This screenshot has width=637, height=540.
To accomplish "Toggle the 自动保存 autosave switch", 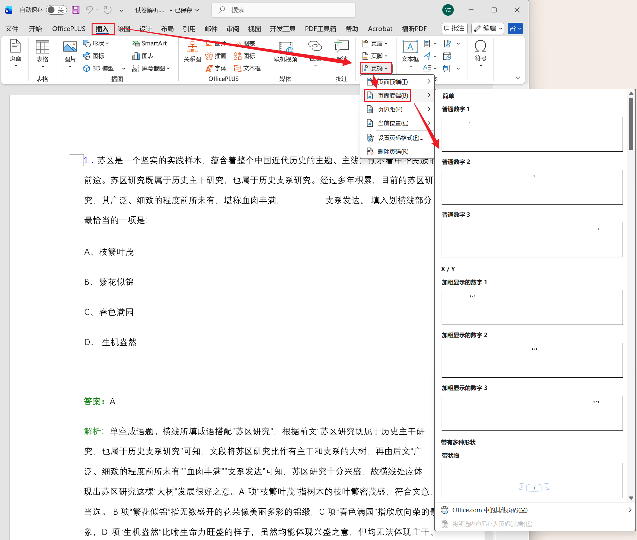I will (56, 10).
